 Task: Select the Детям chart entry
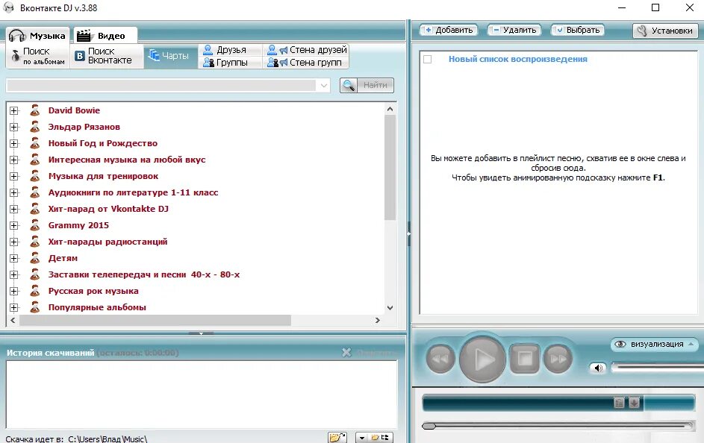tap(63, 258)
